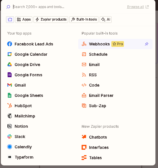This screenshot has height=168, width=158.
Task: Show the Built-in tools tab
Action: click(84, 19)
